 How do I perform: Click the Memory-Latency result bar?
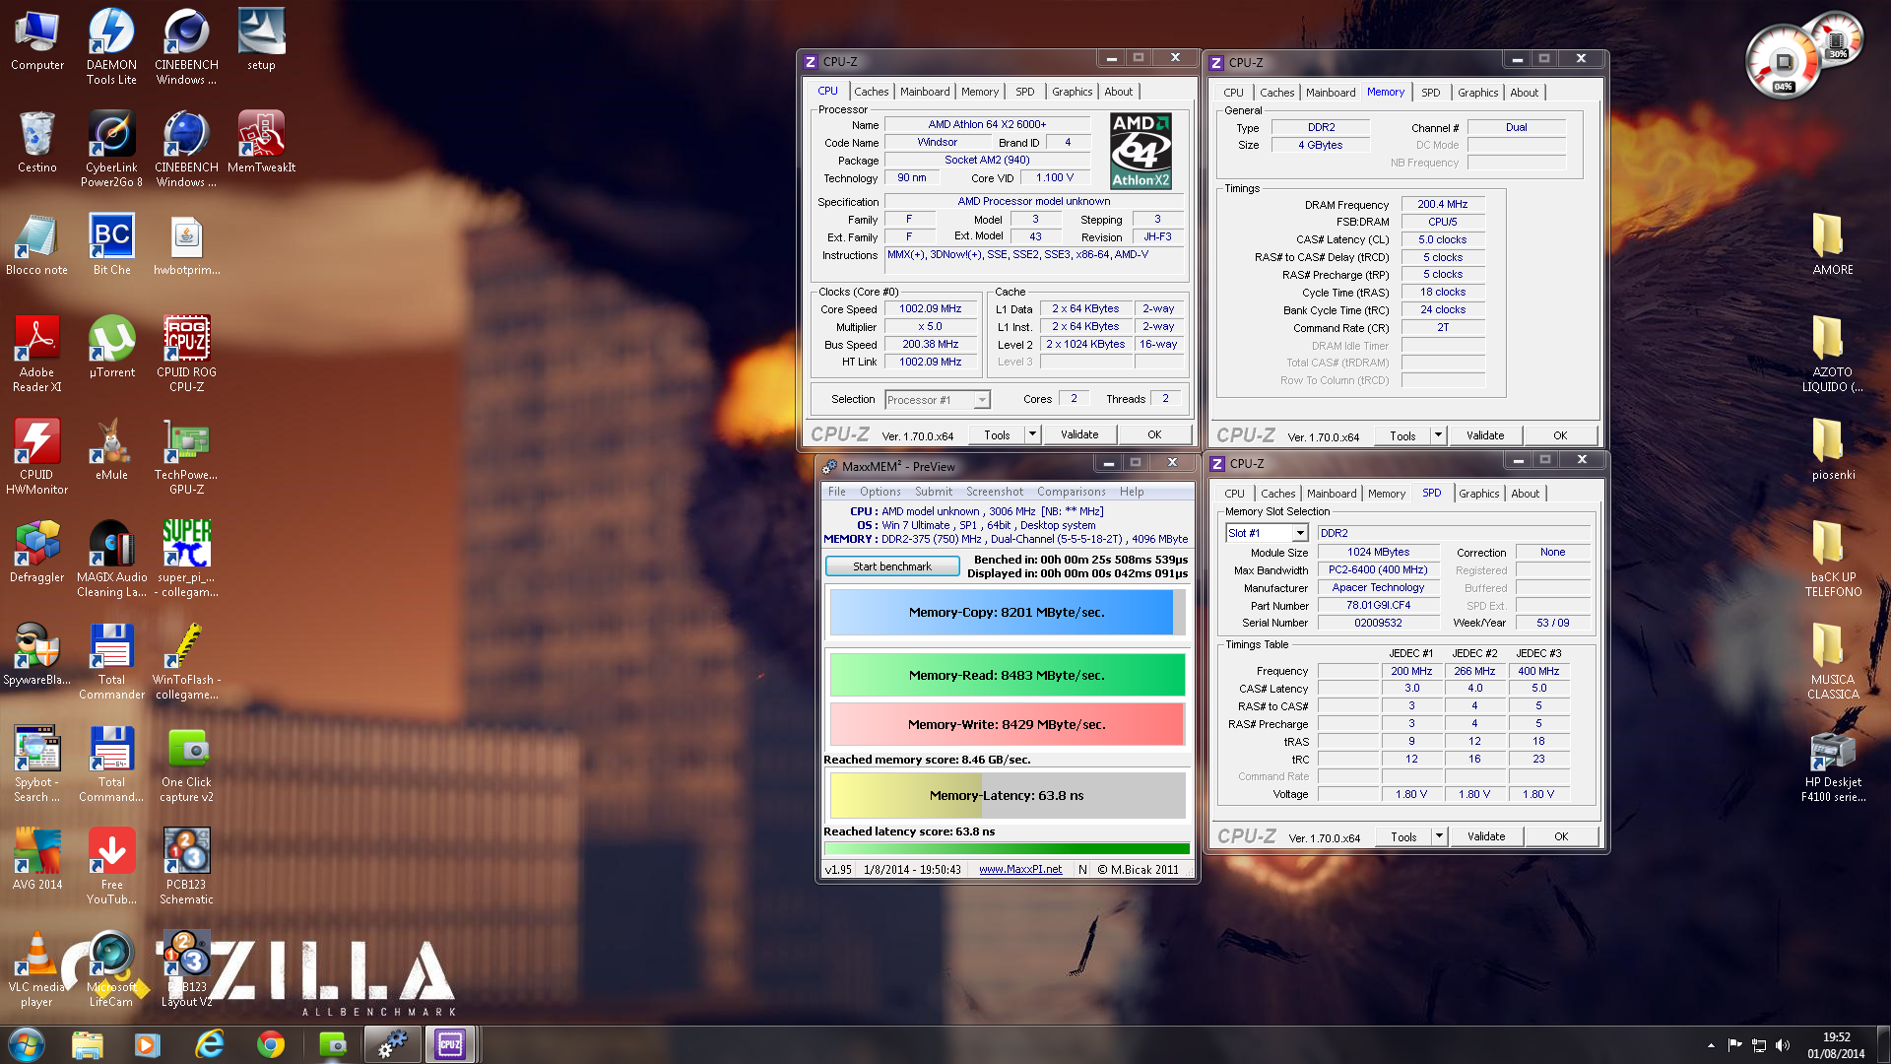point(1007,795)
